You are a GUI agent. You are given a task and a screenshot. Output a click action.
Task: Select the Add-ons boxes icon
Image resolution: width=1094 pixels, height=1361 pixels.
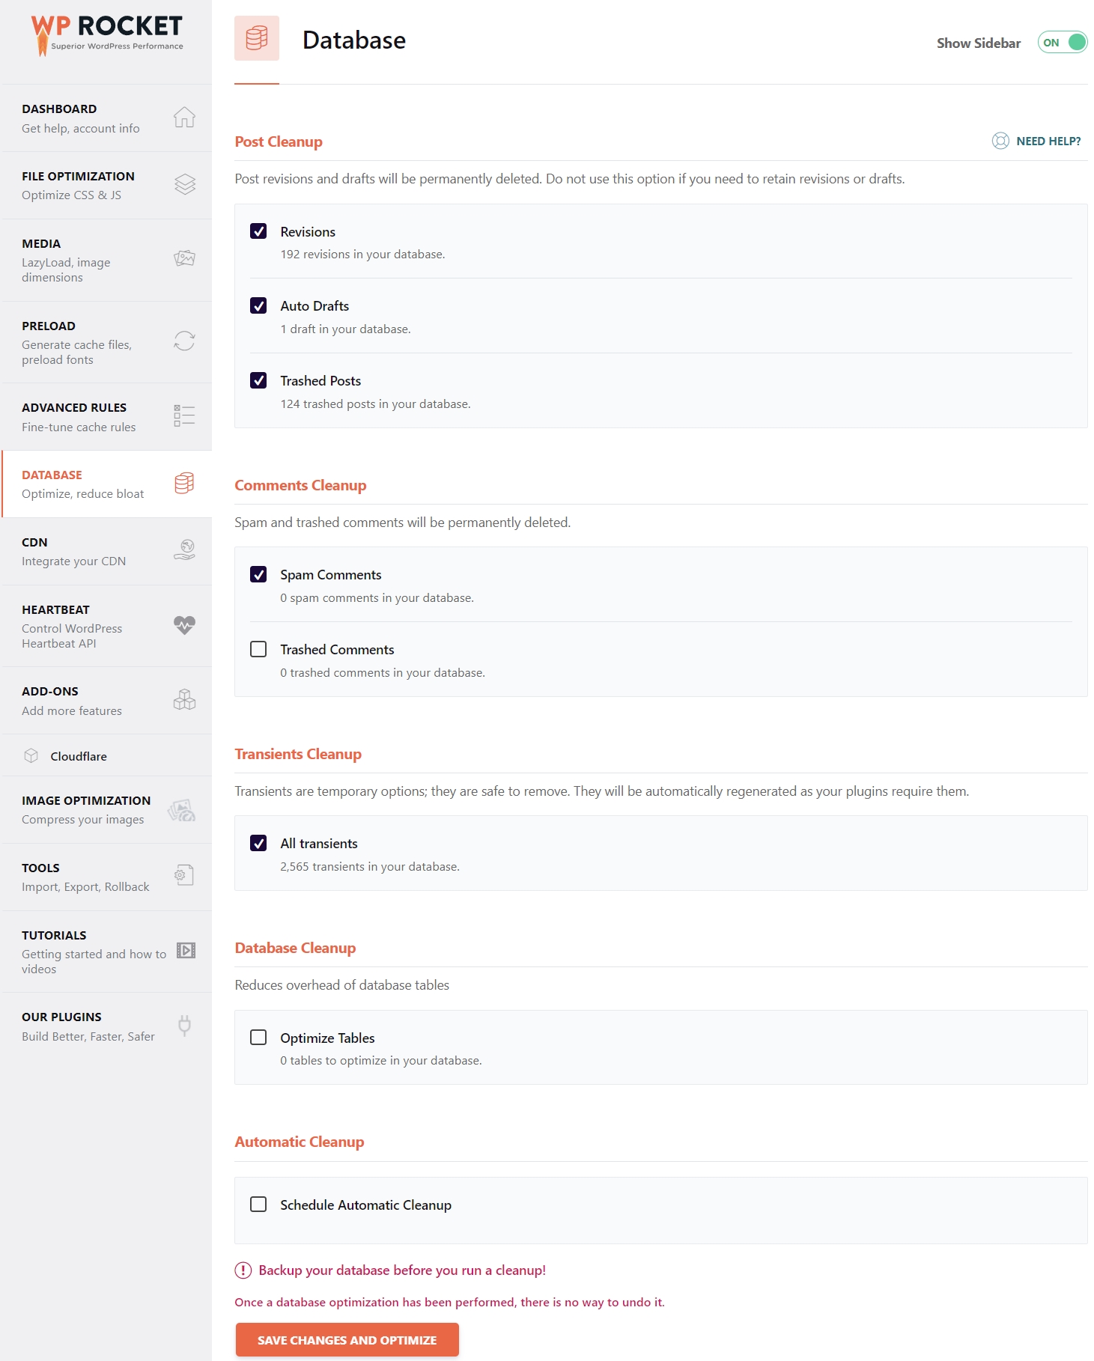coord(184,700)
